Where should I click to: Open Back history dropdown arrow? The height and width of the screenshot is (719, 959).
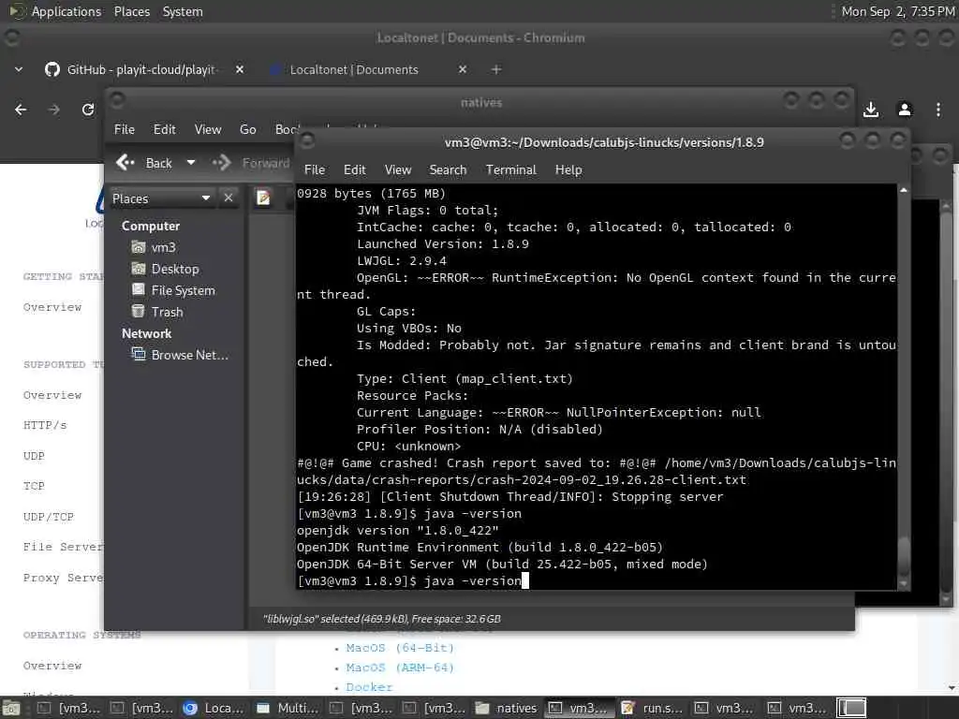(191, 163)
